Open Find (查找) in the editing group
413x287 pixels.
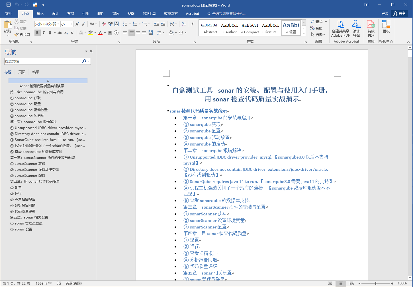pyautogui.click(x=317, y=21)
